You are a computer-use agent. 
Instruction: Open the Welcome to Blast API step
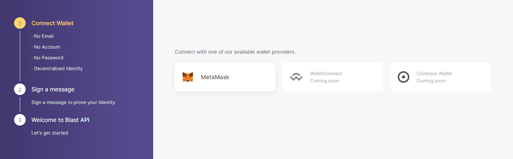tap(60, 120)
